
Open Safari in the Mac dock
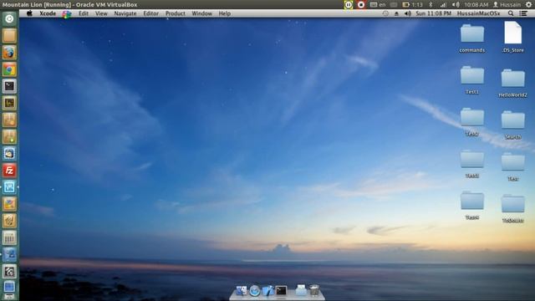pyautogui.click(x=254, y=291)
